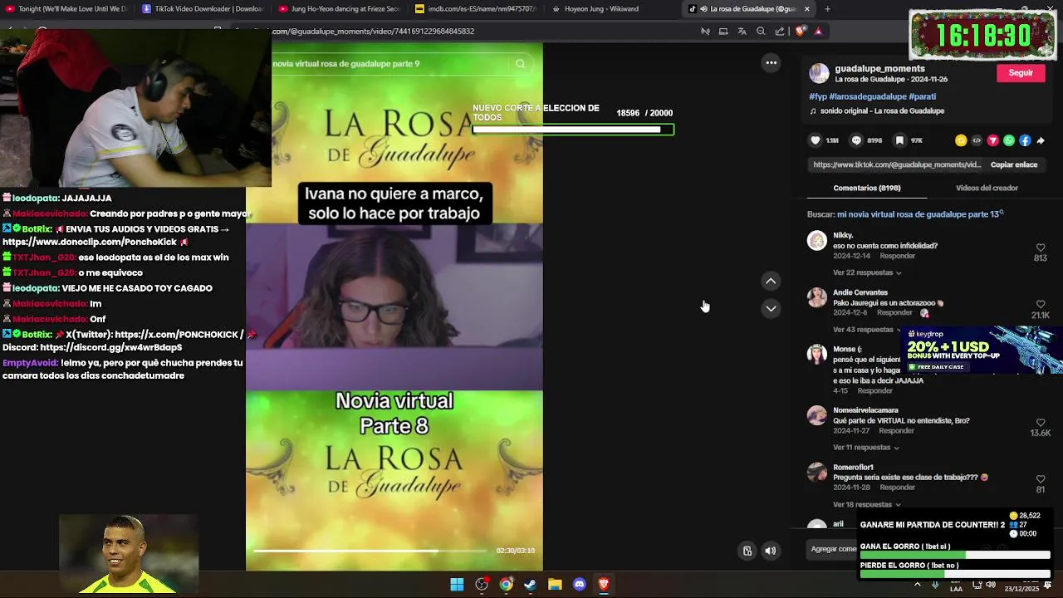Viewport: 1063px width, 598px height.
Task: Switch to Videos del creador tab
Action: 987,188
